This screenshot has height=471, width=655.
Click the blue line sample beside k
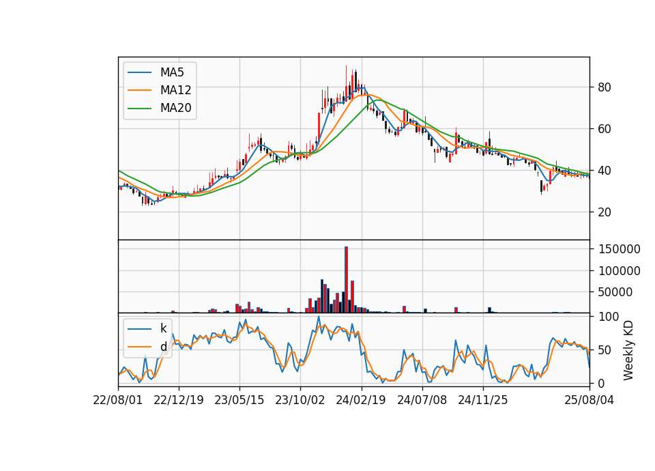139,329
